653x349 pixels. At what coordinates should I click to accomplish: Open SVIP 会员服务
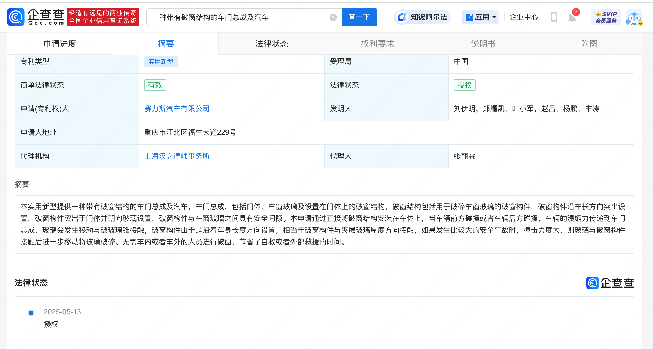606,17
